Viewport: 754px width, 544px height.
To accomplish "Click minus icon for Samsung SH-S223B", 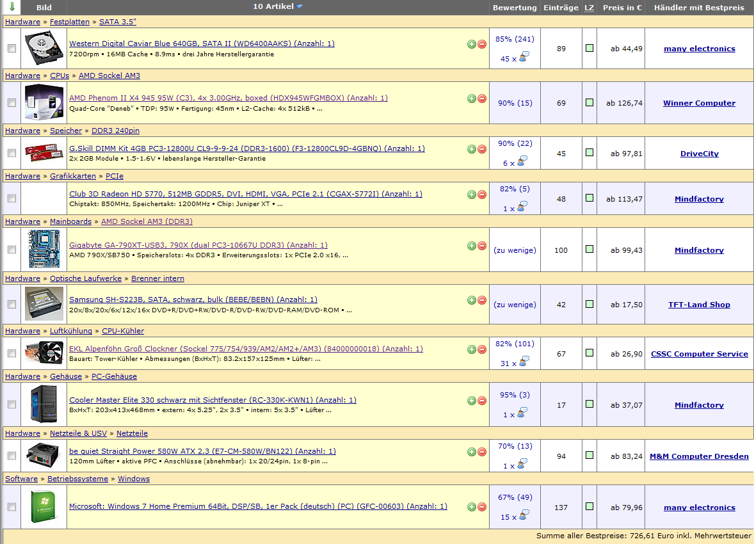I will [482, 300].
